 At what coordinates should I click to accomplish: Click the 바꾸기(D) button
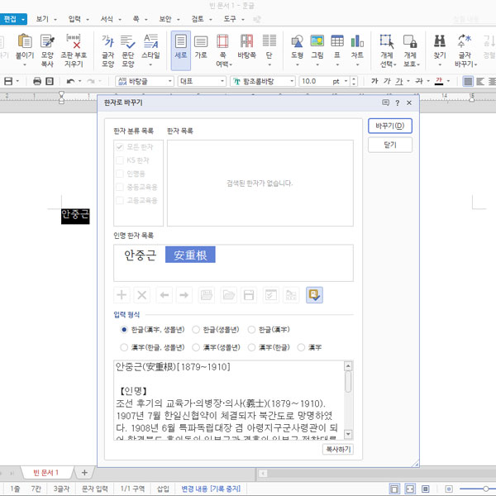[x=390, y=126]
